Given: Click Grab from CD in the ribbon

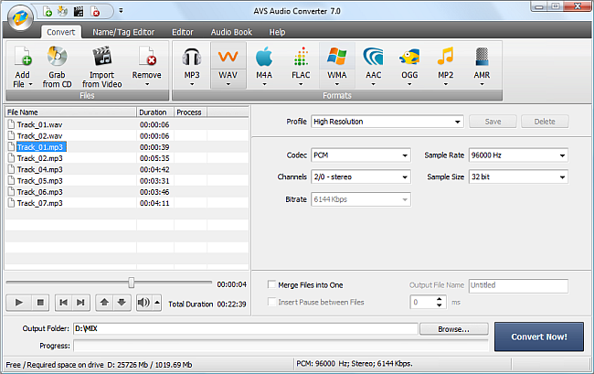Looking at the screenshot, I should (x=57, y=67).
